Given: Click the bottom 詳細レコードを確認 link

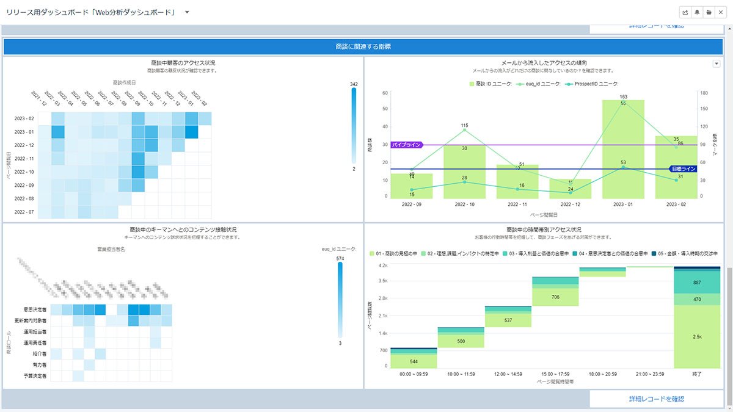Looking at the screenshot, I should (657, 399).
